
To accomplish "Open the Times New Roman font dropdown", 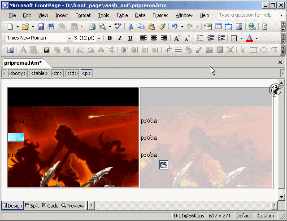I will point(69,38).
